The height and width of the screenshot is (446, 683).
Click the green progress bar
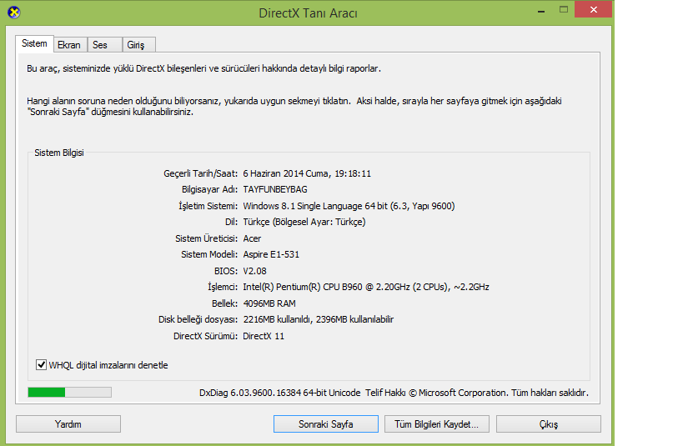[70, 392]
